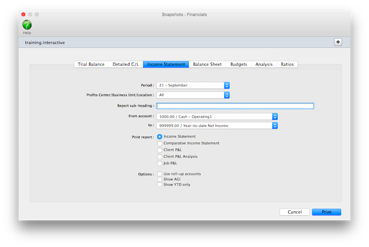
Task: Go to the Balance Sheet tab
Action: pos(207,64)
